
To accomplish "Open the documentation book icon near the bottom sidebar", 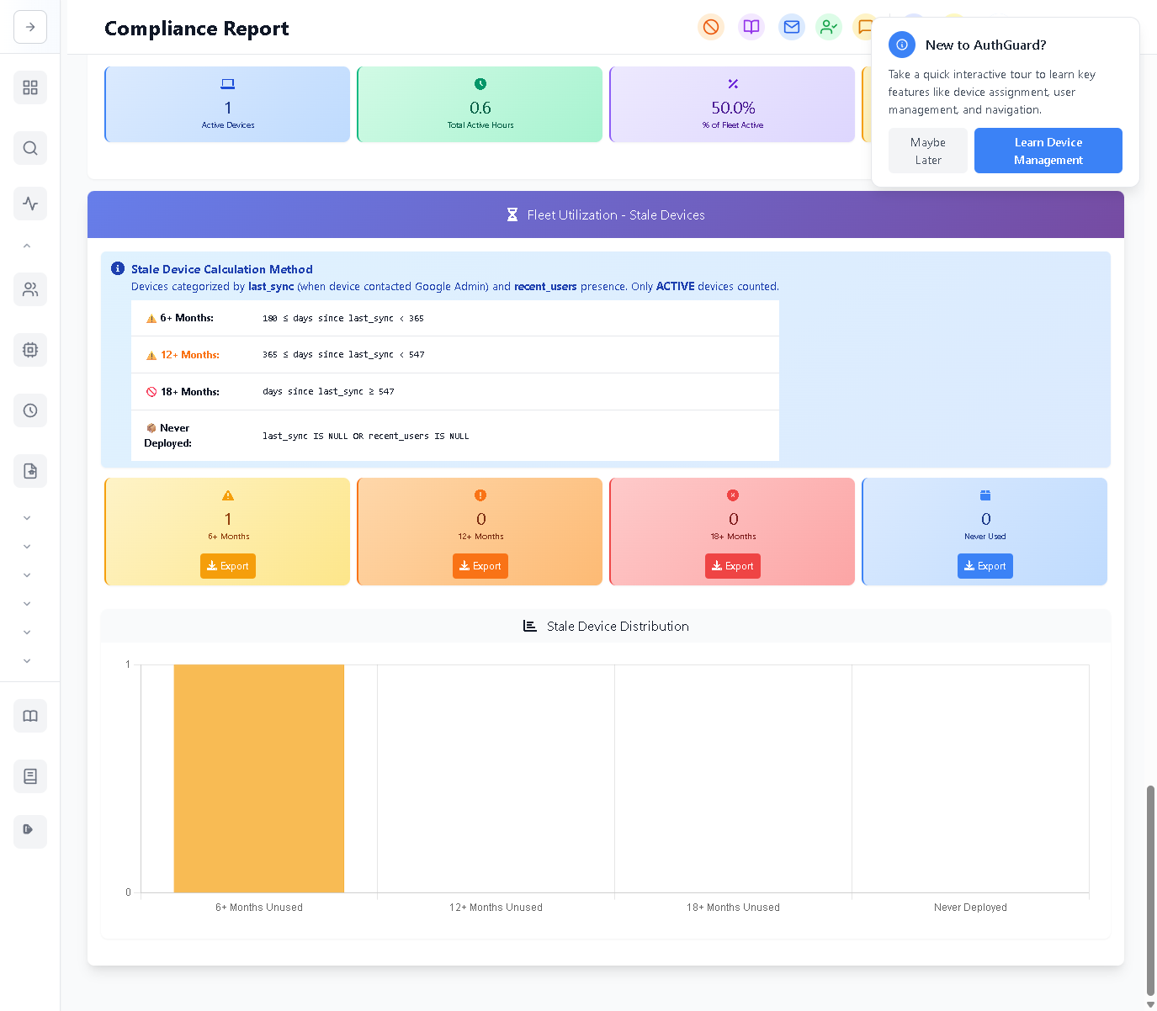I will 30,716.
